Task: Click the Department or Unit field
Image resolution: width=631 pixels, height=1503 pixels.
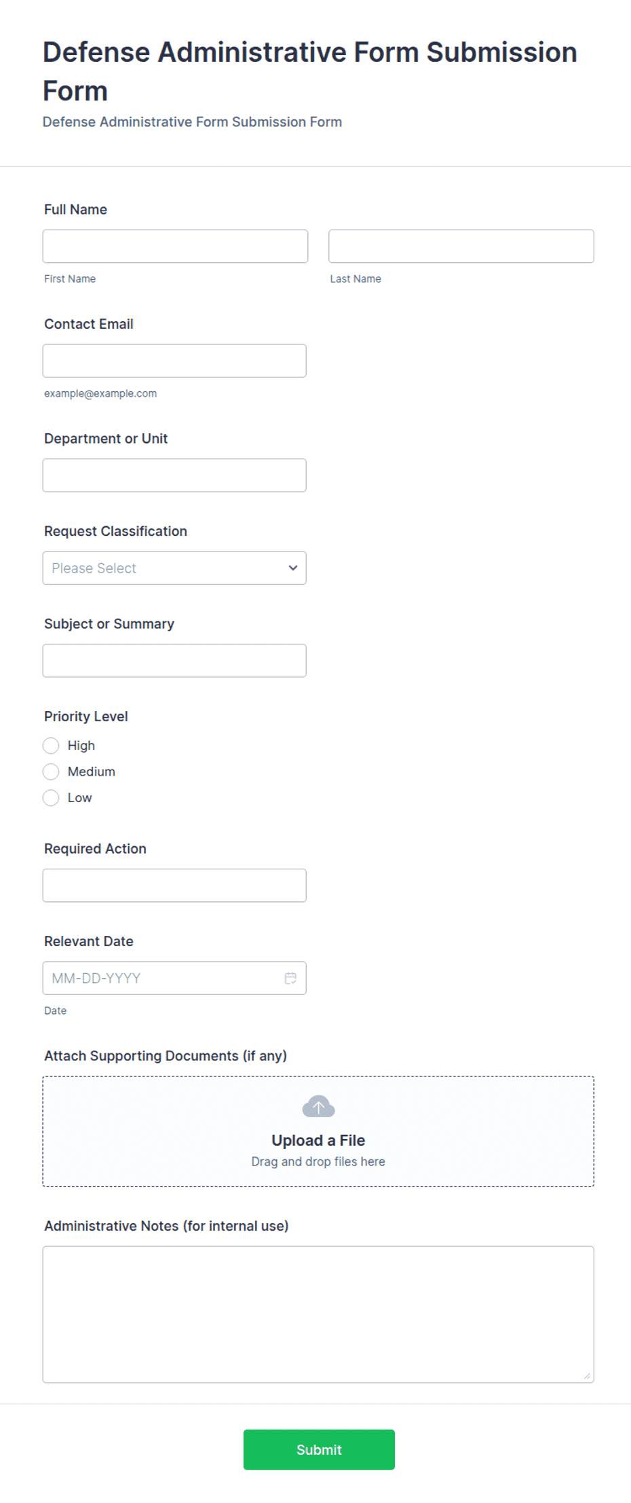Action: tap(174, 475)
